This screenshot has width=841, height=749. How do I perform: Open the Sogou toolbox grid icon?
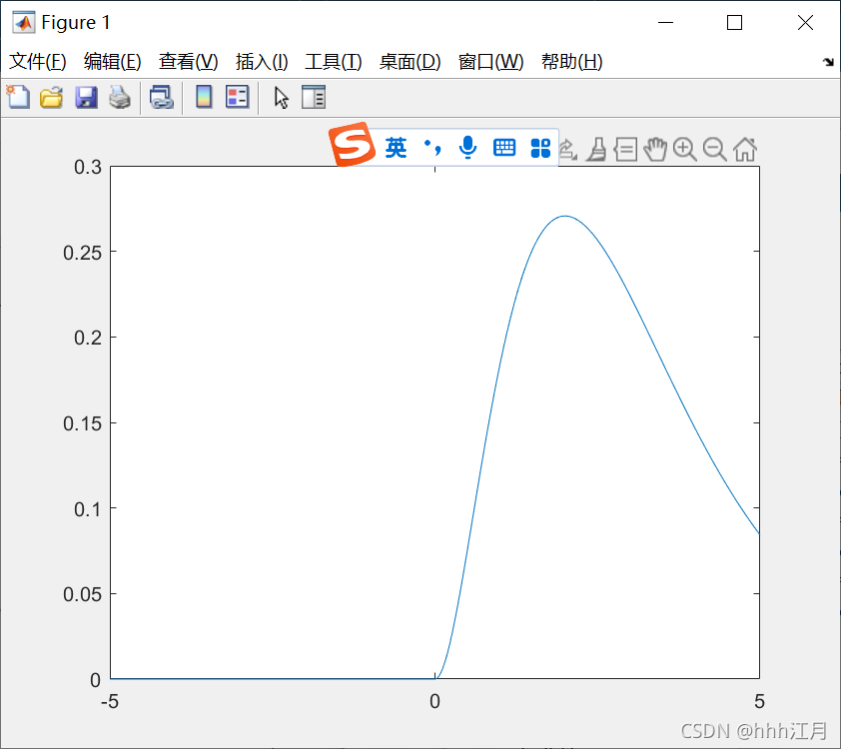pos(540,148)
